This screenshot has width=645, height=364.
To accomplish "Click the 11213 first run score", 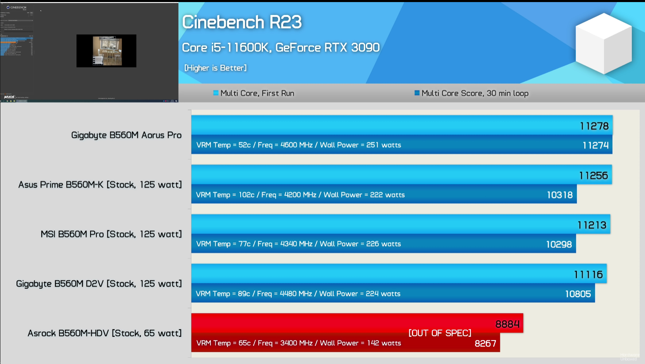I will click(x=592, y=225).
